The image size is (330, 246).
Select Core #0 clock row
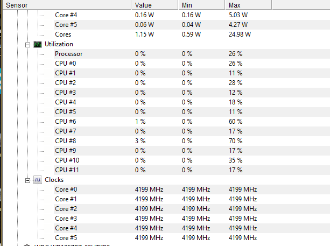pyautogui.click(x=192, y=189)
